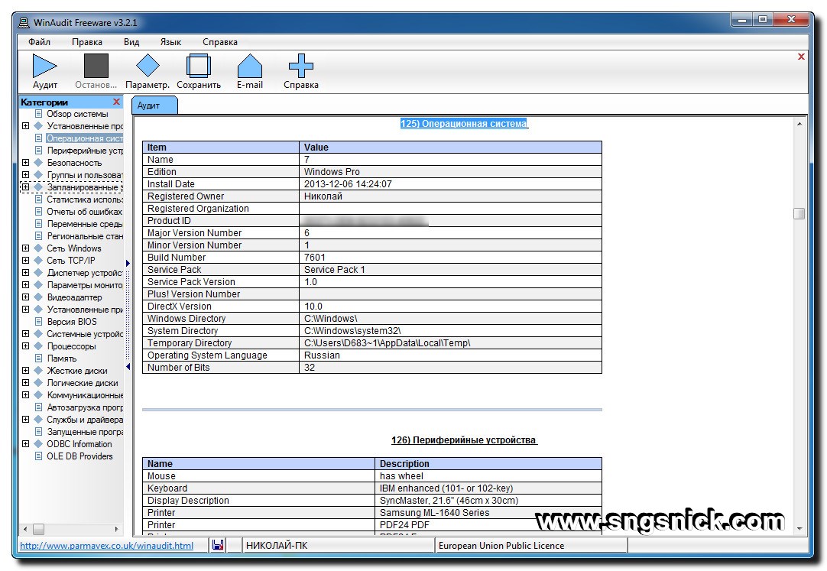This screenshot has height=571, width=827.
Task: Click document icon beside Память
Action: click(38, 358)
